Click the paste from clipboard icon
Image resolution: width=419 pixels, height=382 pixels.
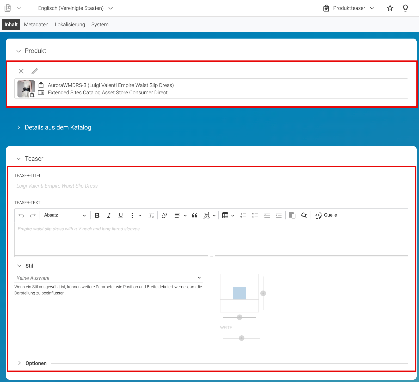[292, 215]
